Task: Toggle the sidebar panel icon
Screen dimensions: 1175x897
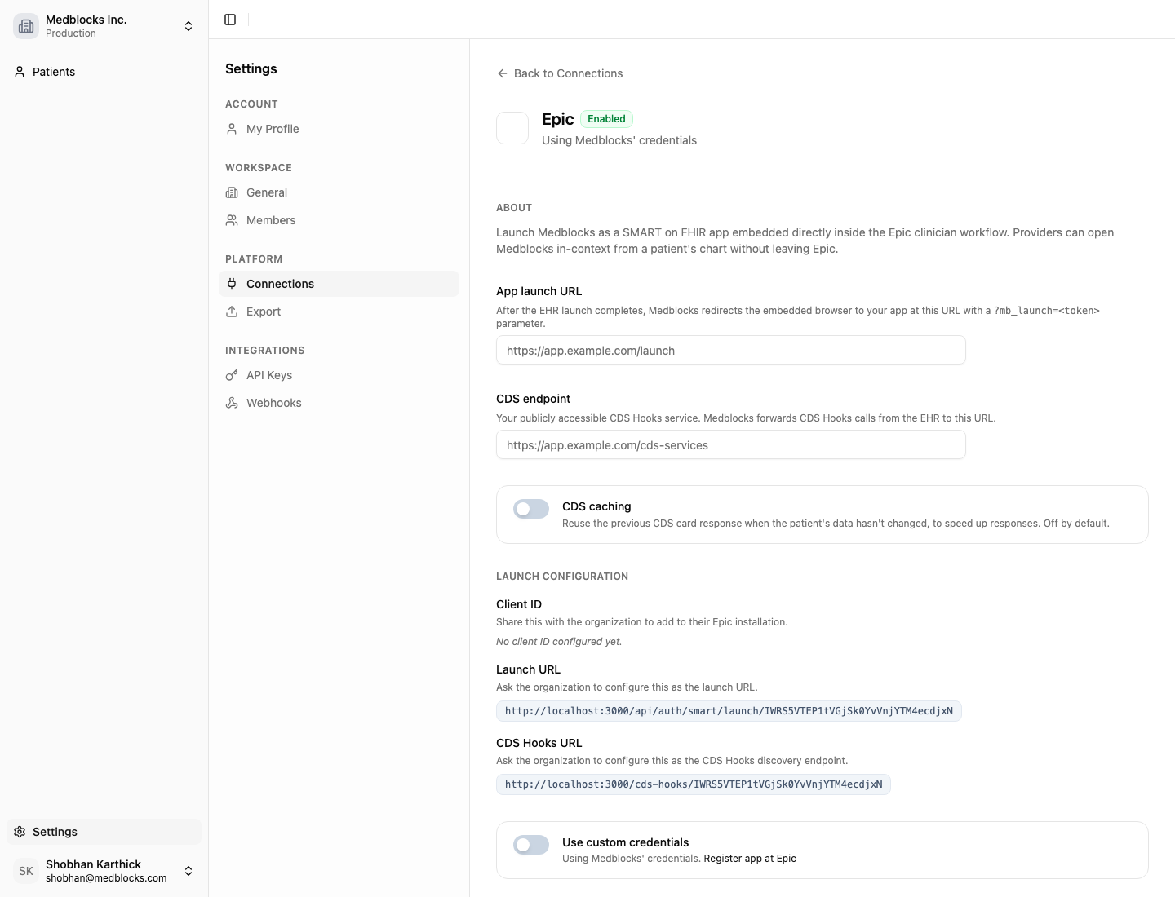Action: (x=230, y=20)
